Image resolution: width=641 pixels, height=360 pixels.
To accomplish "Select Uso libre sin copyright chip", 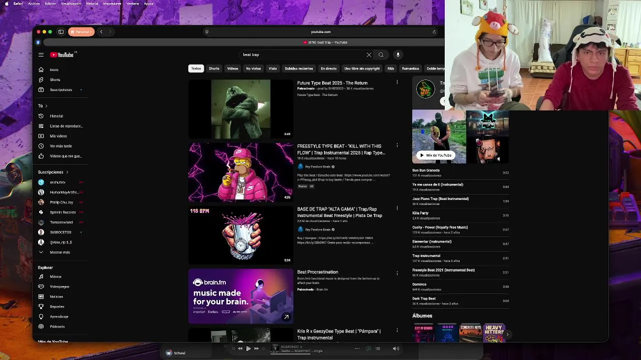I will 362,68.
